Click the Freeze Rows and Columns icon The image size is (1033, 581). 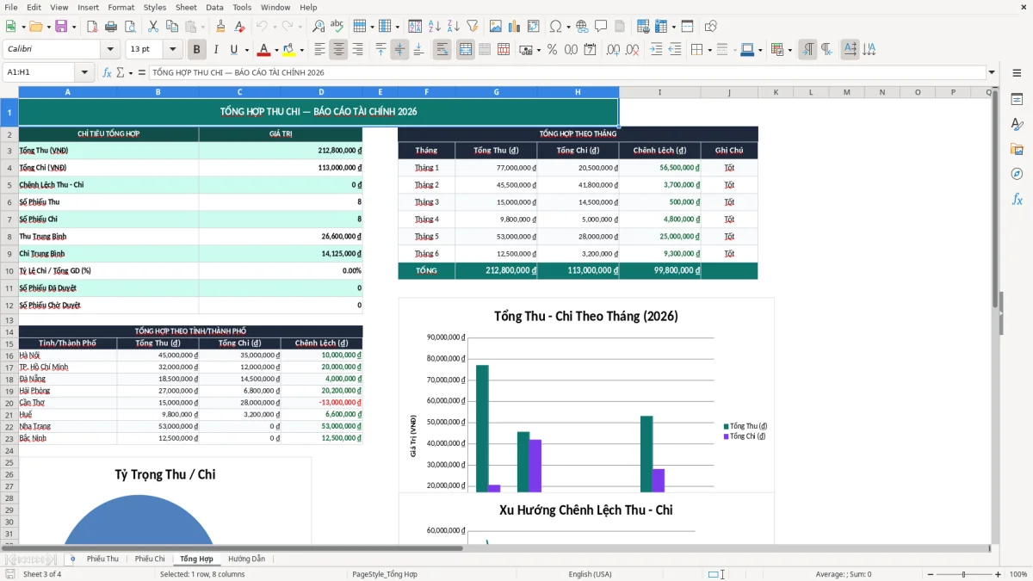pos(665,27)
